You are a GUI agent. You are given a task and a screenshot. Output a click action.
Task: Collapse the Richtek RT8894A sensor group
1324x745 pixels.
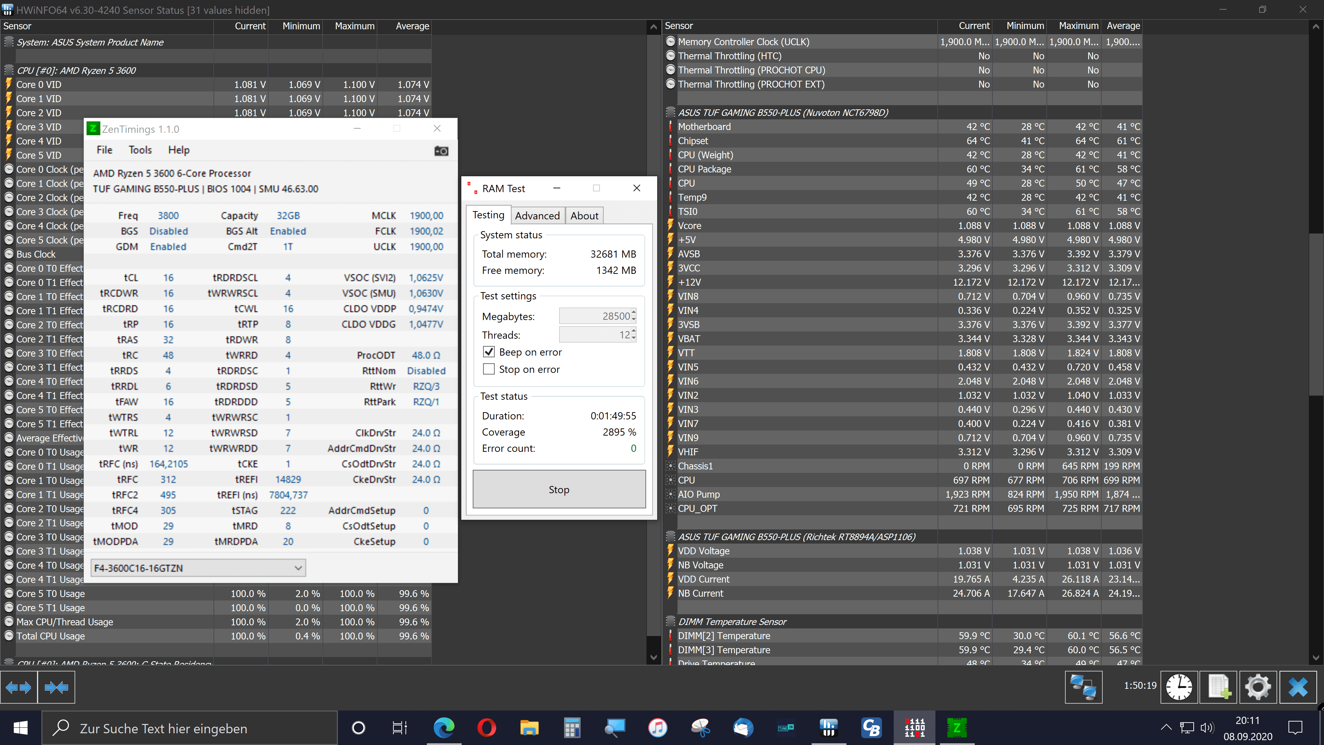670,536
